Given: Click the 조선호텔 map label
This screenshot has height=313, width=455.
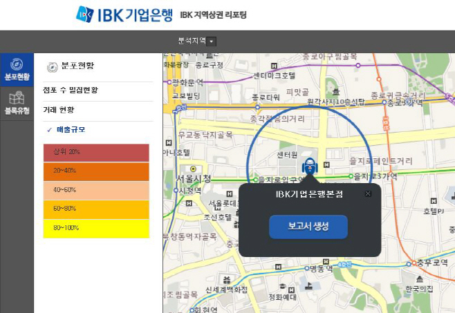Looking at the screenshot, I should (218, 217).
